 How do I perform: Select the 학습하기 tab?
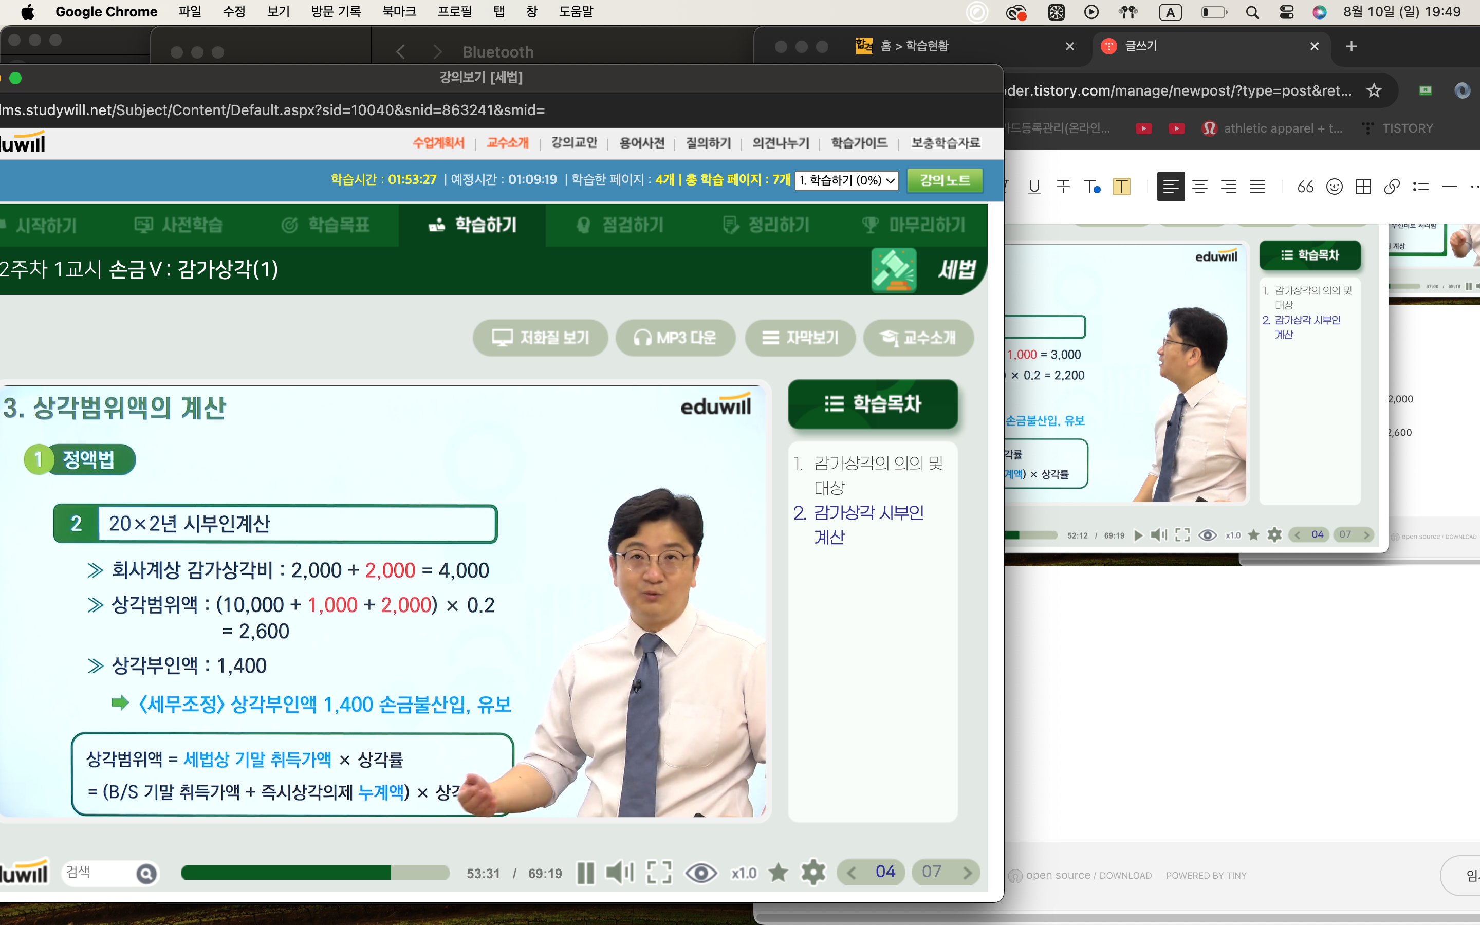(x=472, y=225)
